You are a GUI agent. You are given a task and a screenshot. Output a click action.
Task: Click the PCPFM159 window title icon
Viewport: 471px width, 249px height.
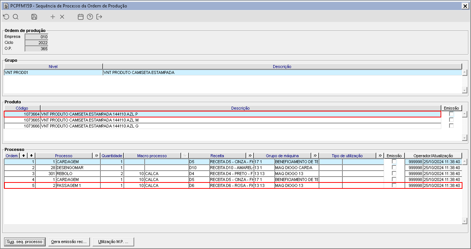tap(6, 6)
